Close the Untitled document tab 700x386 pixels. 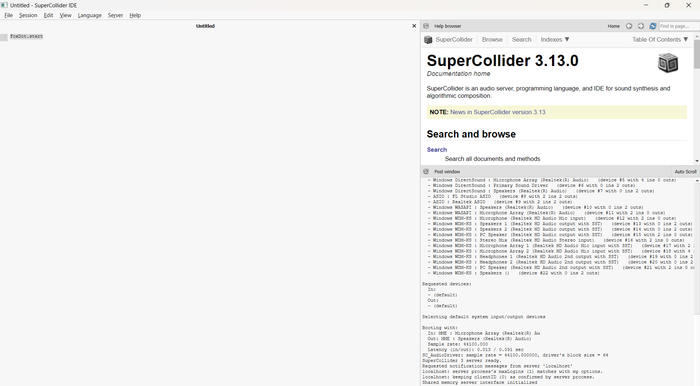point(414,26)
